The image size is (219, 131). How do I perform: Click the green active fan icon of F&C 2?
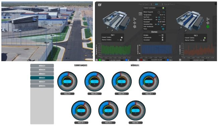coord(208,26)
